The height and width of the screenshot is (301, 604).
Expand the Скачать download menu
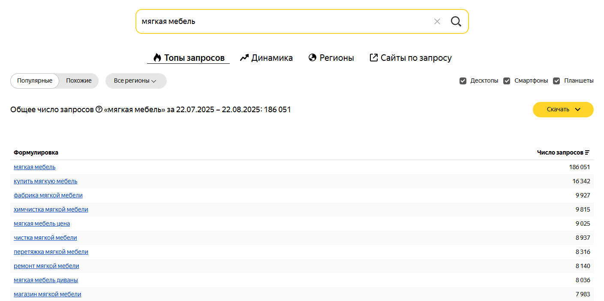click(x=563, y=110)
